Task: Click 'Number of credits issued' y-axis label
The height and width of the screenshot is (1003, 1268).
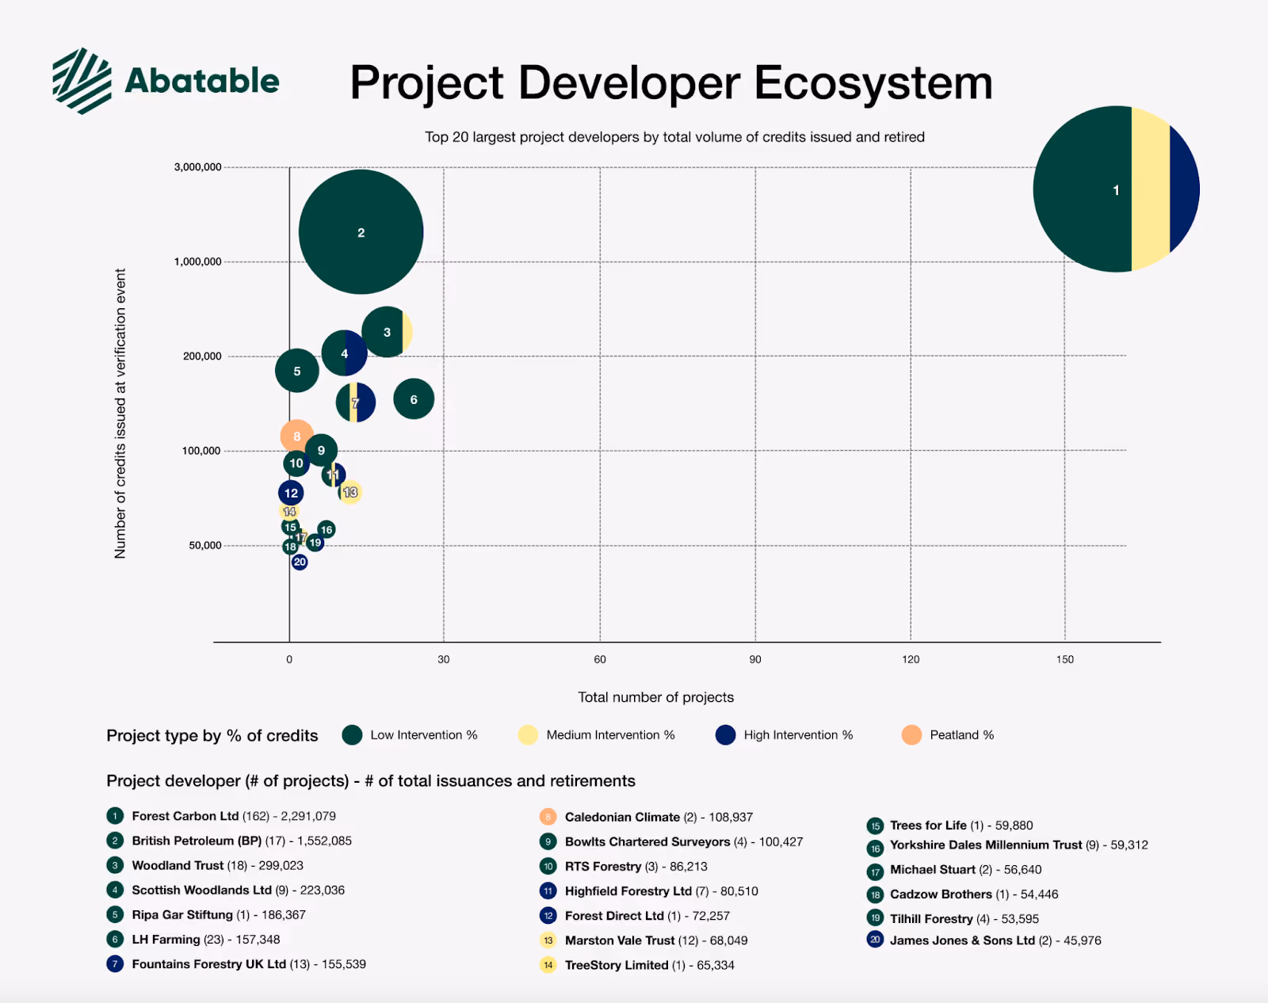Action: click(x=120, y=414)
